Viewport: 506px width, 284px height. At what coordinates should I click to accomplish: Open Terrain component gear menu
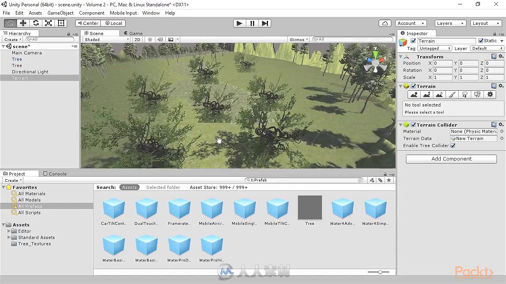click(501, 86)
